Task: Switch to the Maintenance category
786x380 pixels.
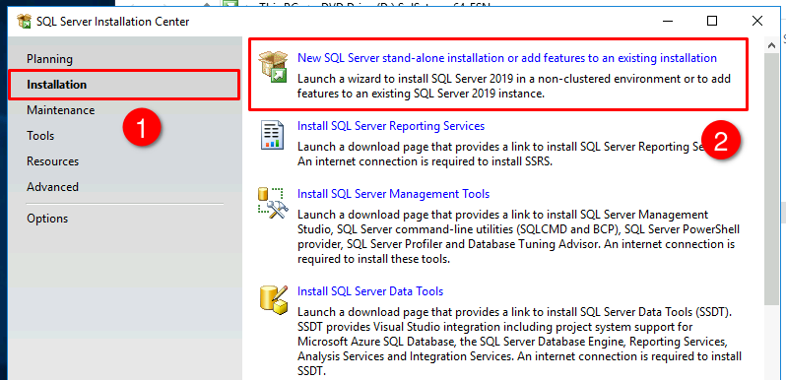Action: pyautogui.click(x=61, y=110)
